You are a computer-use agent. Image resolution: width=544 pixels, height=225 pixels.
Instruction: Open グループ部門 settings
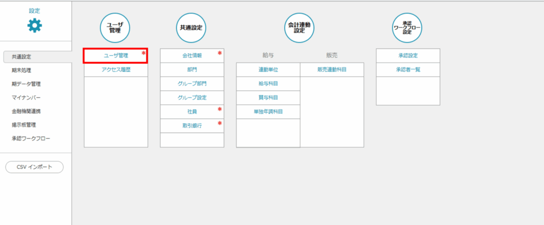(192, 83)
